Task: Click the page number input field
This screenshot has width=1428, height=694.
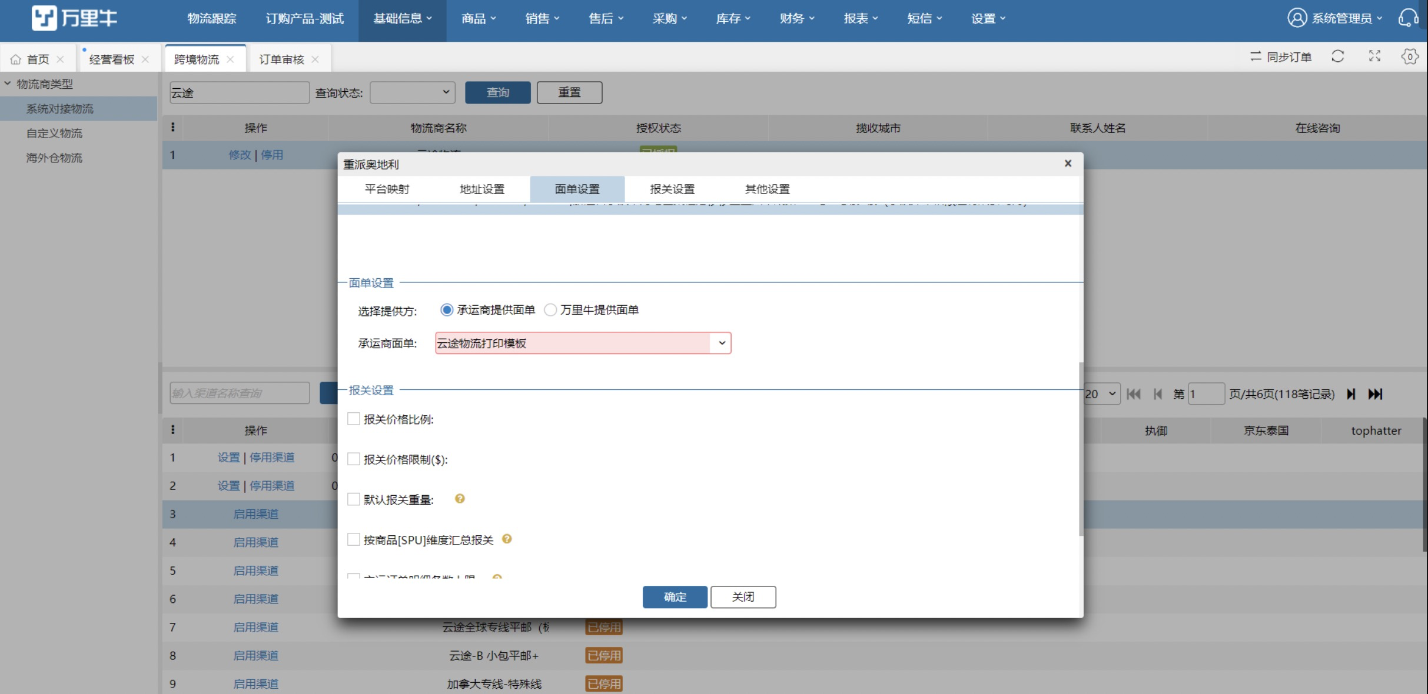Action: [x=1206, y=393]
